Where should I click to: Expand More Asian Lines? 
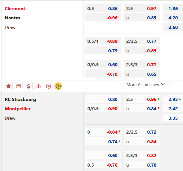tap(146, 84)
